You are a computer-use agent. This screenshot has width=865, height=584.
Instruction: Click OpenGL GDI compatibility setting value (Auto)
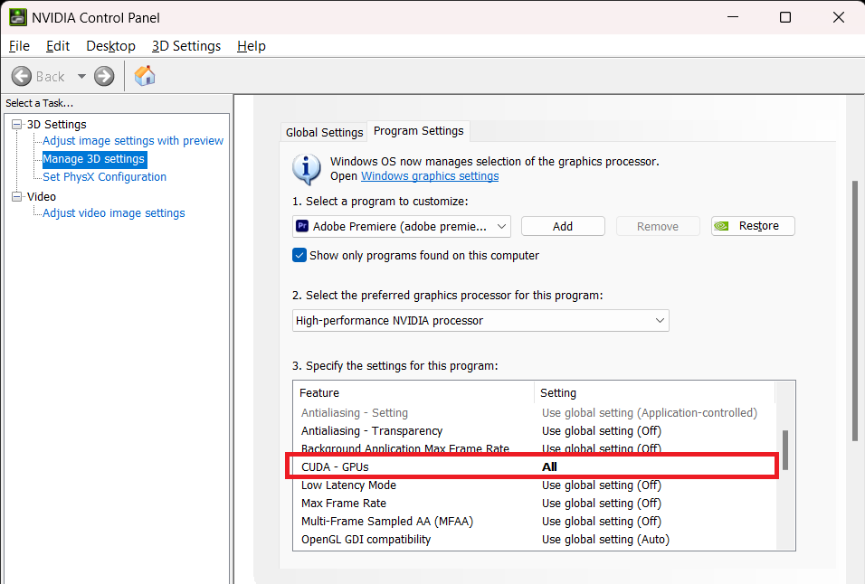coord(605,540)
